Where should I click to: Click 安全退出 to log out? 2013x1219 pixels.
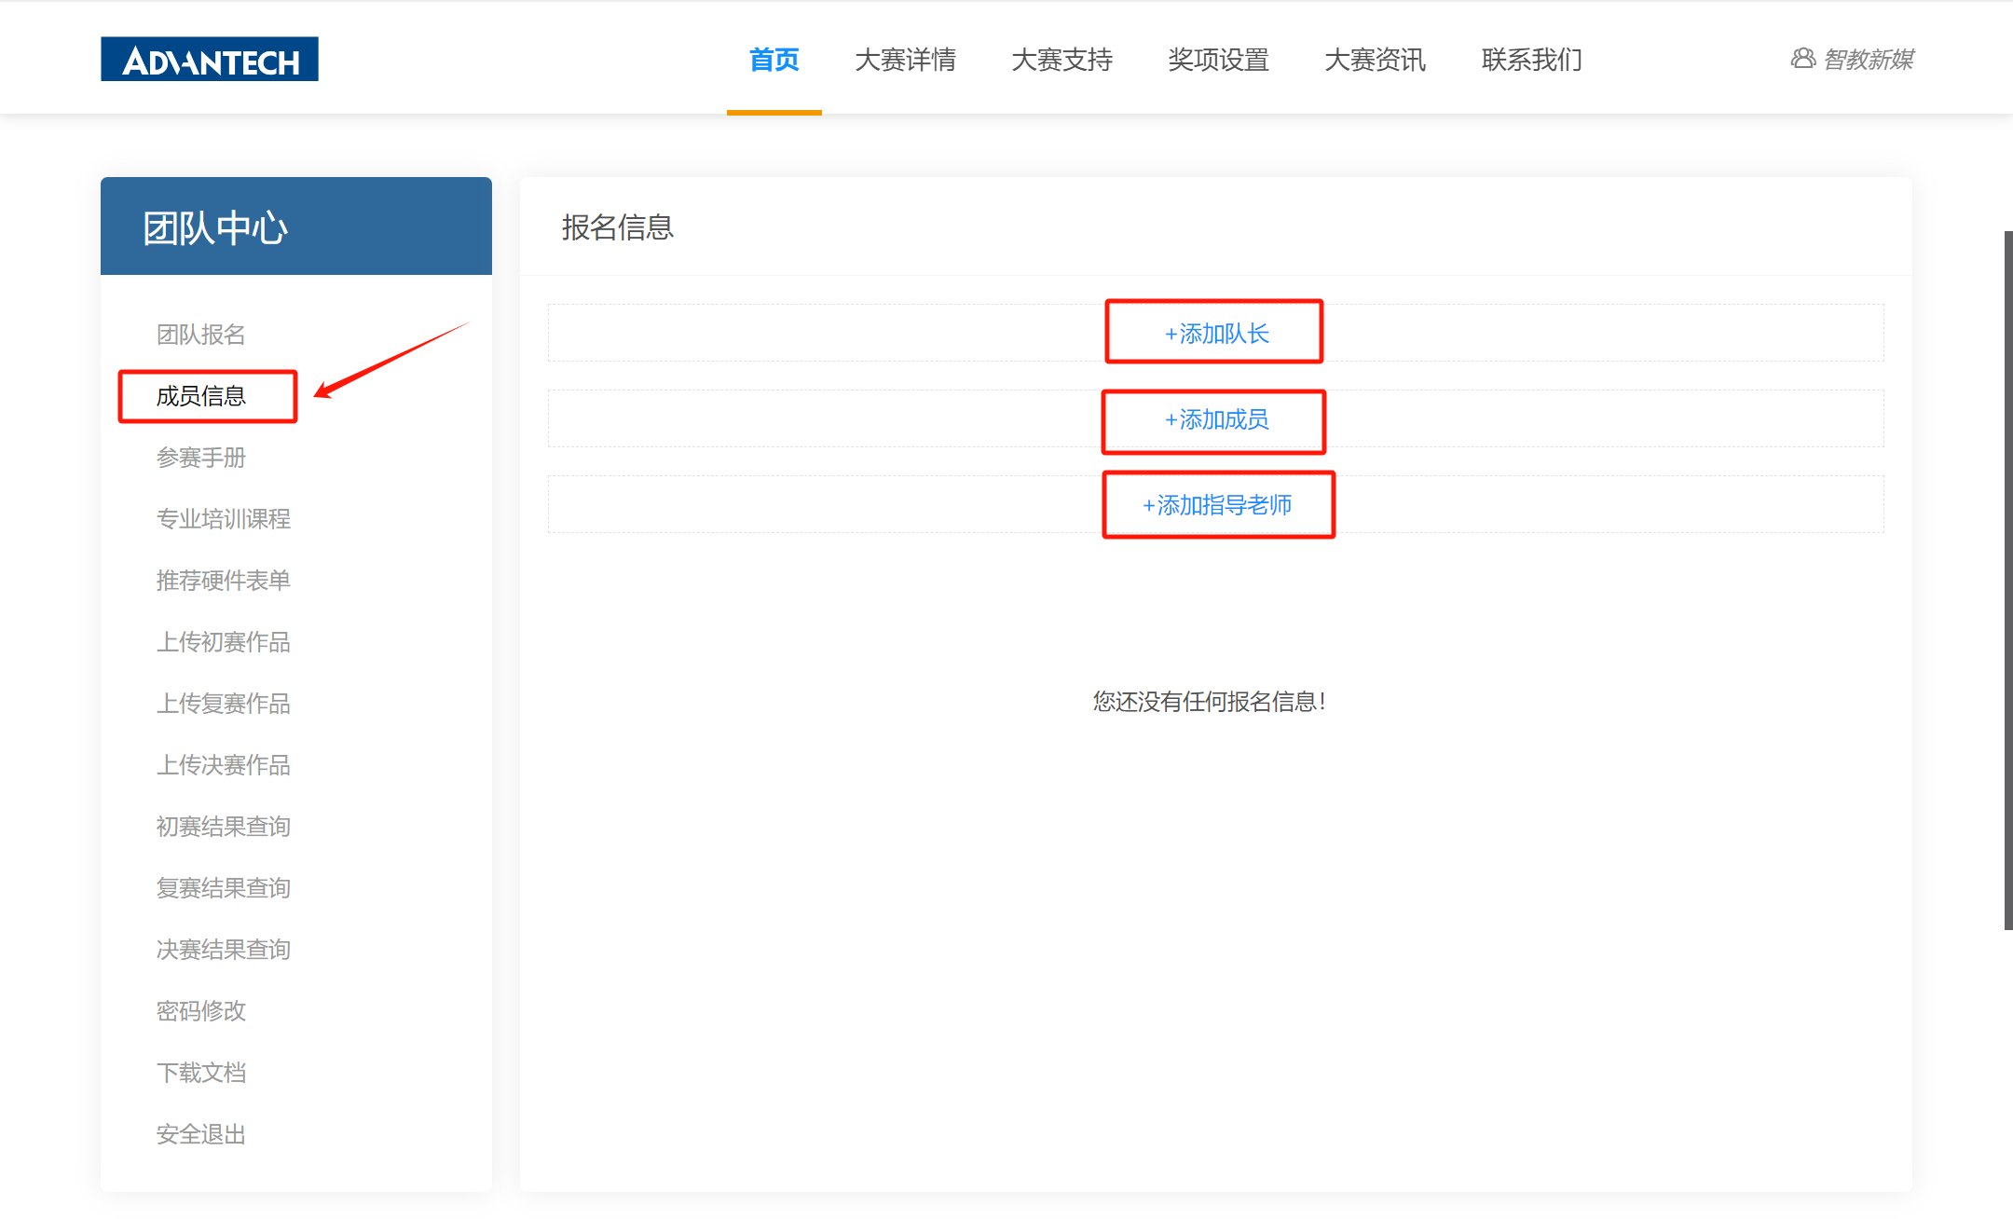click(200, 1134)
